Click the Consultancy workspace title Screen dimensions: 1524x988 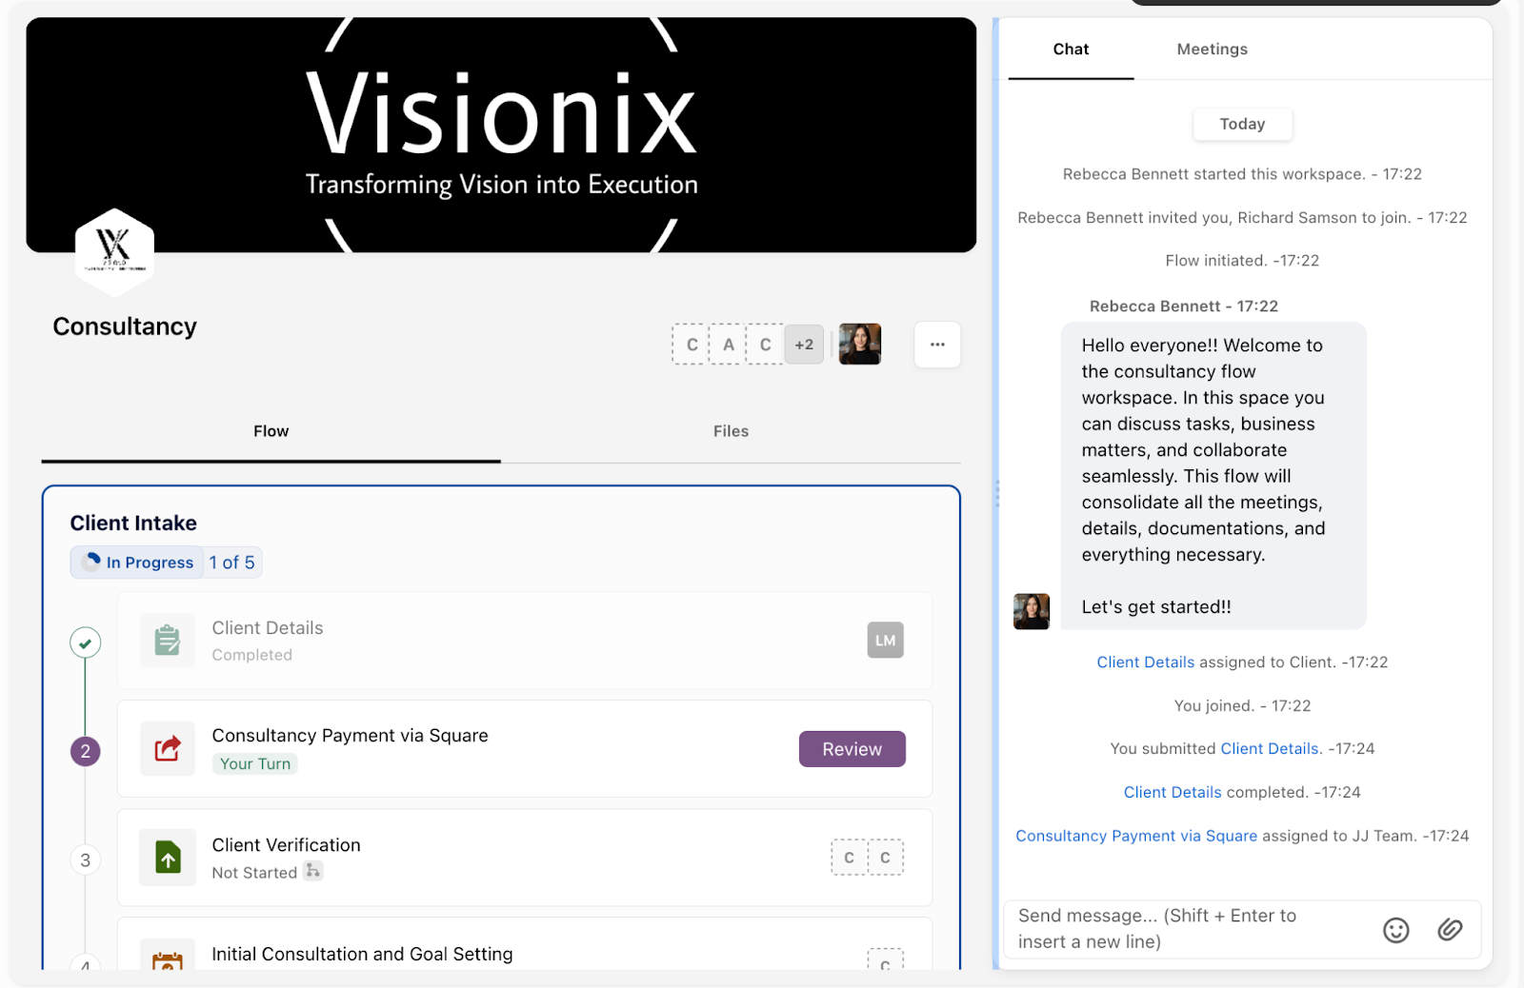(x=125, y=326)
